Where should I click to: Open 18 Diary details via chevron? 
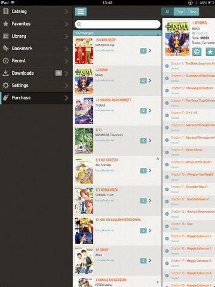(150, 260)
